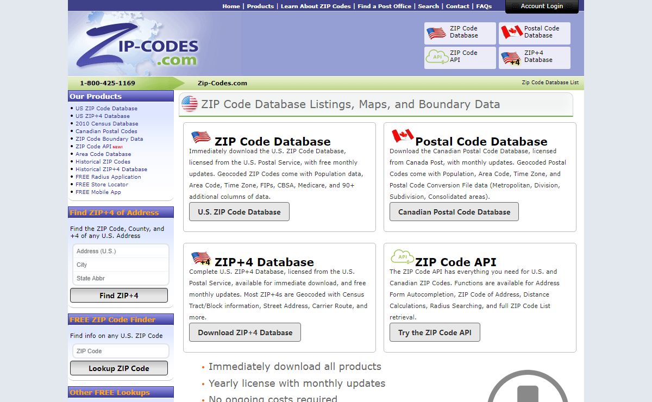The width and height of the screenshot is (652, 402).
Task: Click ZIP Code Database text in header tile
Action: point(464,32)
